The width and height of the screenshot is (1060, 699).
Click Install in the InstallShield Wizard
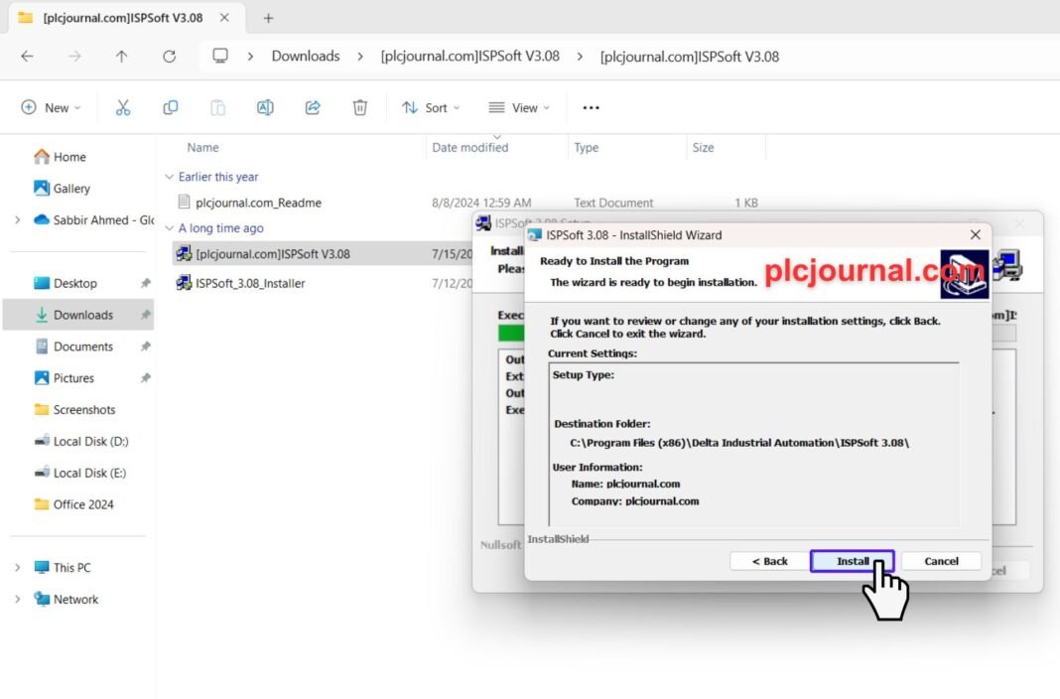click(853, 561)
